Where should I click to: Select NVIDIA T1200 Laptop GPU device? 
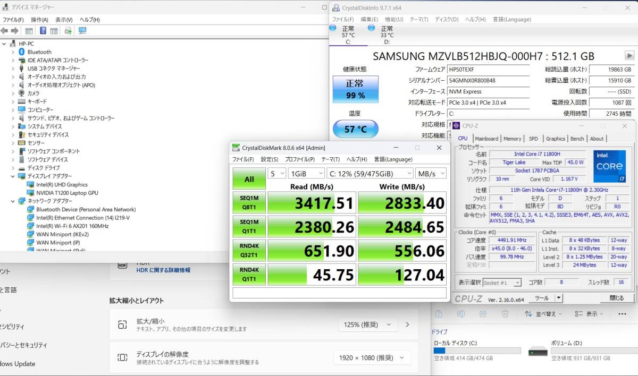pos(67,193)
